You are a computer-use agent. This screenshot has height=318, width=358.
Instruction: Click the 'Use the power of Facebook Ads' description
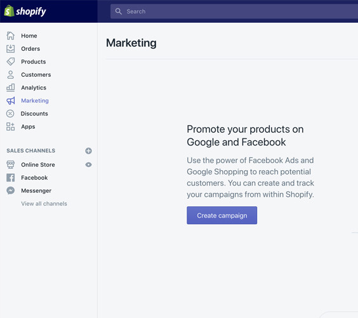[x=251, y=177]
